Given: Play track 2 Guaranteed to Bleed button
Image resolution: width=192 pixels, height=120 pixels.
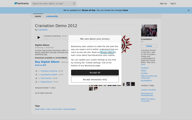Looking at the screenshot, I should tap(36, 75).
